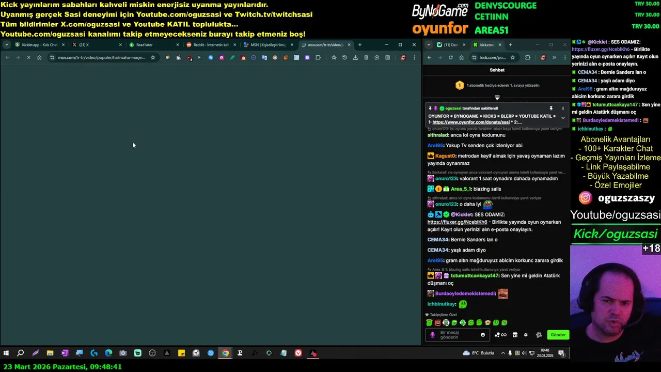Viewport: 661px width, 372px height.
Task: Open chat settings gear
Action: (526, 335)
